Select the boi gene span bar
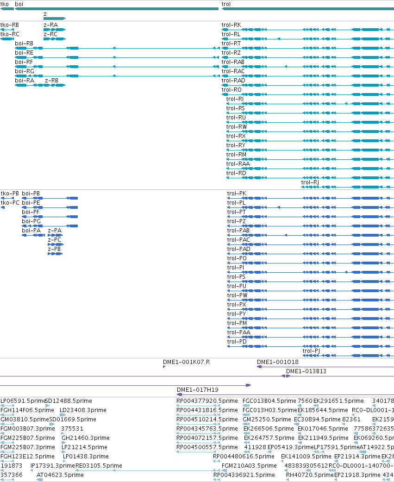The width and height of the screenshot is (394, 482). pyautogui.click(x=117, y=9)
